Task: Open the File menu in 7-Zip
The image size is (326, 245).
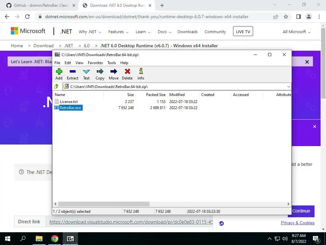Action: [57, 63]
